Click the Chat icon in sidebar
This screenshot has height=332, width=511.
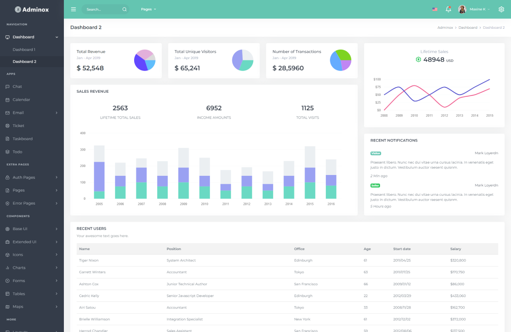pos(8,87)
